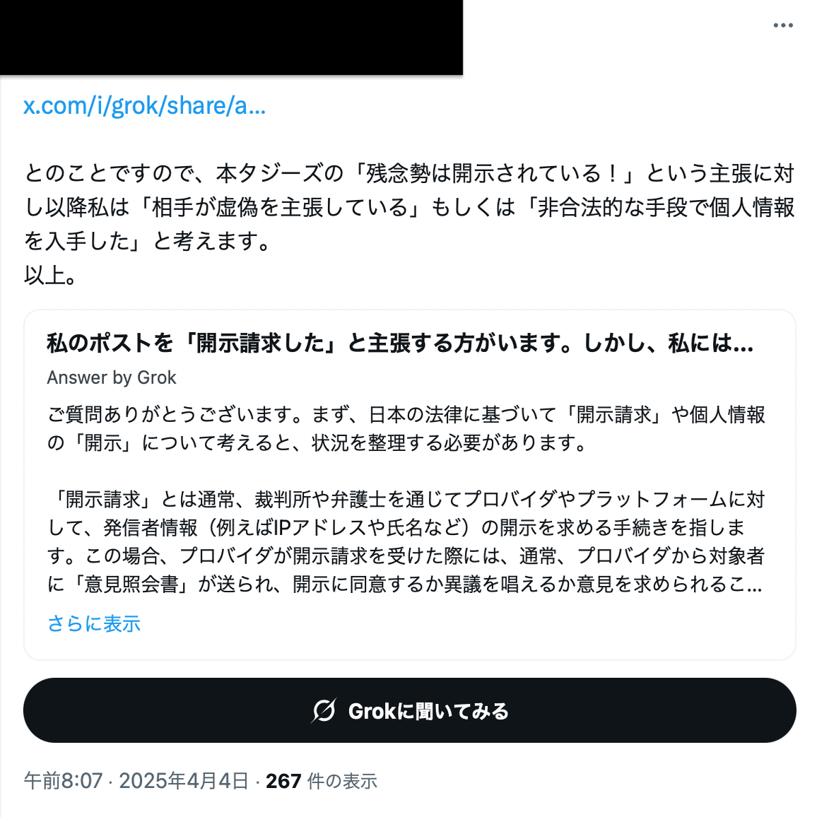Image resolution: width=817 pixels, height=817 pixels.
Task: Open the x.com/i/grok/share link
Action: pos(144,106)
